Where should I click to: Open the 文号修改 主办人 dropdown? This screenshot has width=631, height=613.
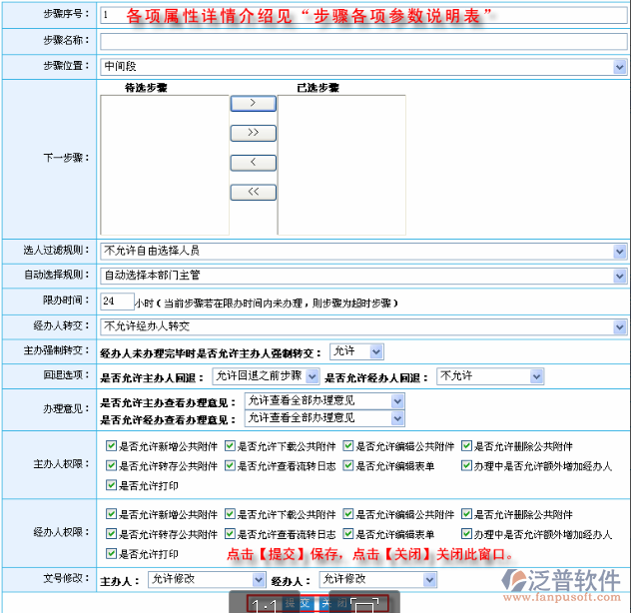(x=206, y=579)
